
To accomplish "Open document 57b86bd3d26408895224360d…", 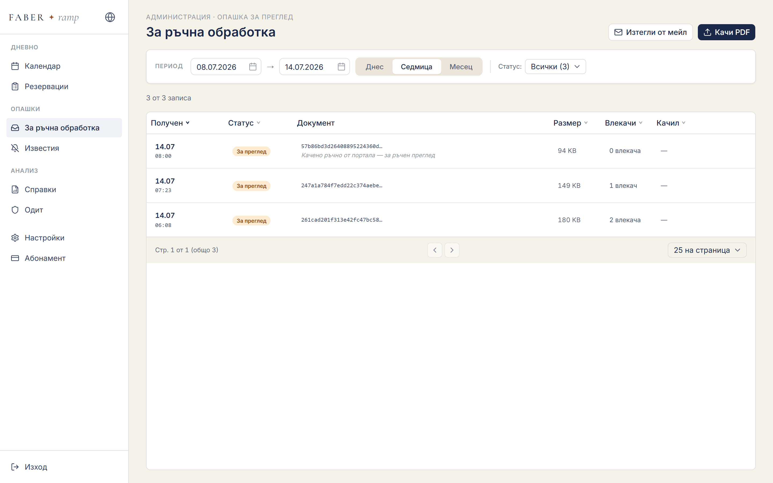I will click(341, 146).
